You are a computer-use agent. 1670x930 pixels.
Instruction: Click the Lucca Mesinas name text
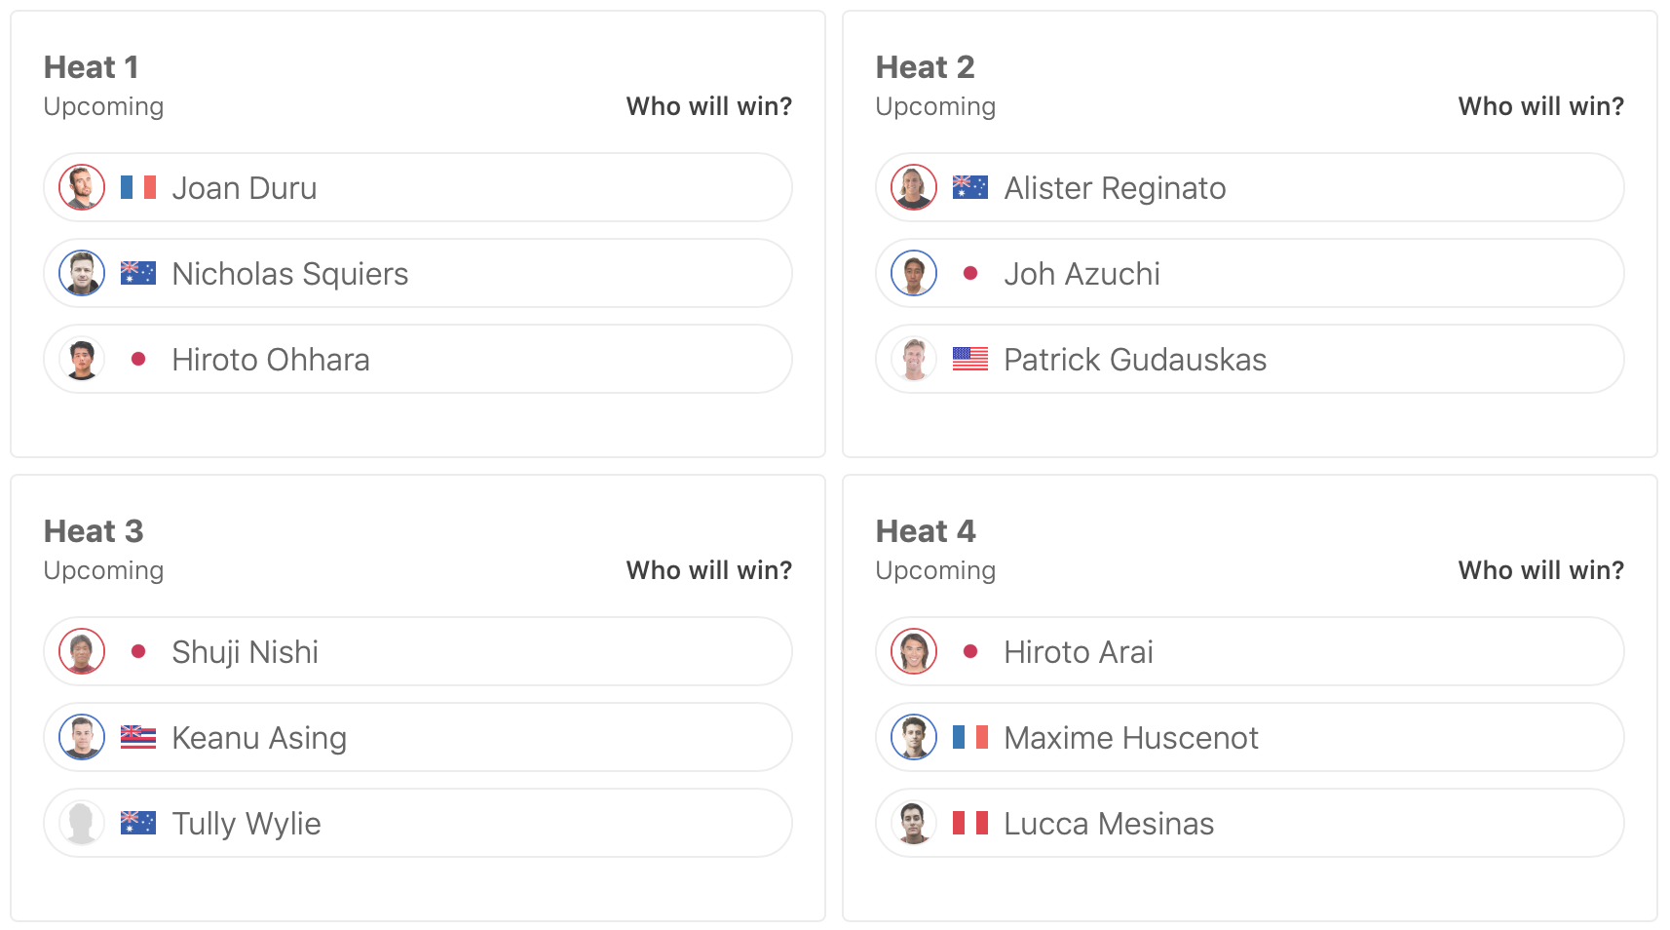1109,824
